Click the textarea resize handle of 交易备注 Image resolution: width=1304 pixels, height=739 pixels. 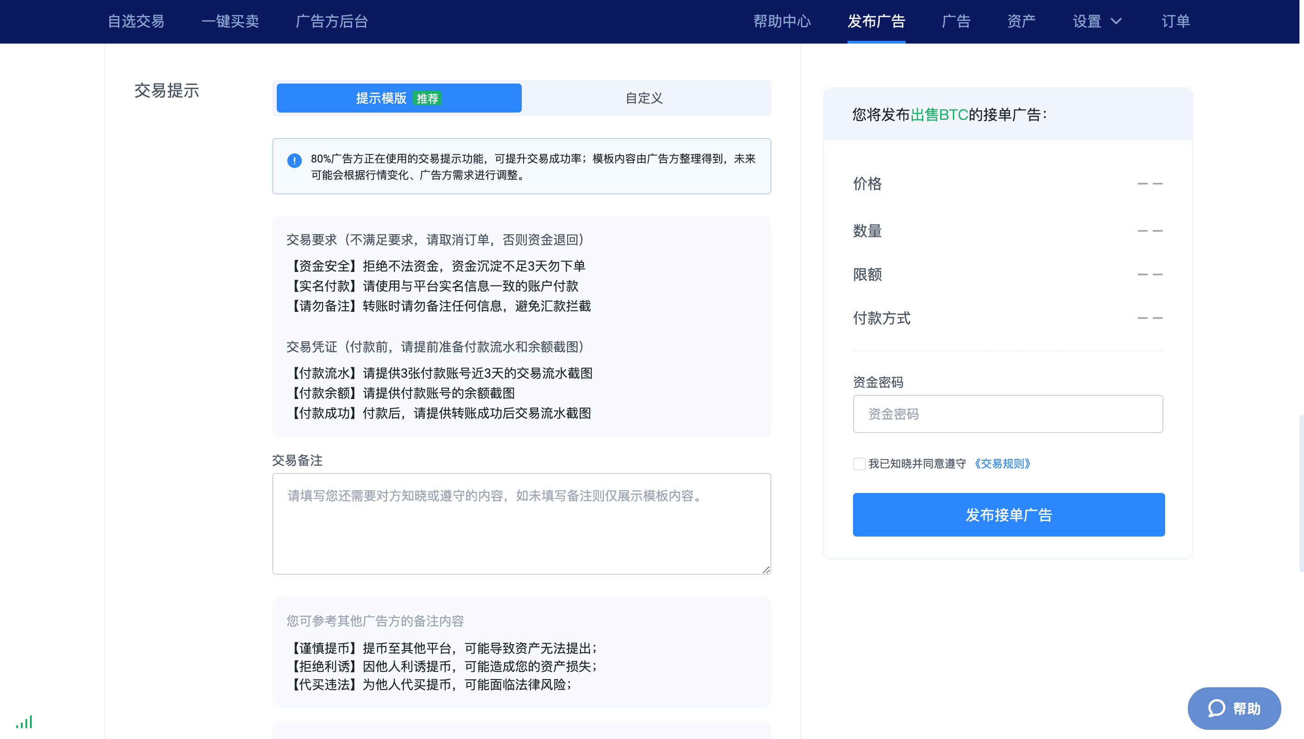(x=765, y=570)
